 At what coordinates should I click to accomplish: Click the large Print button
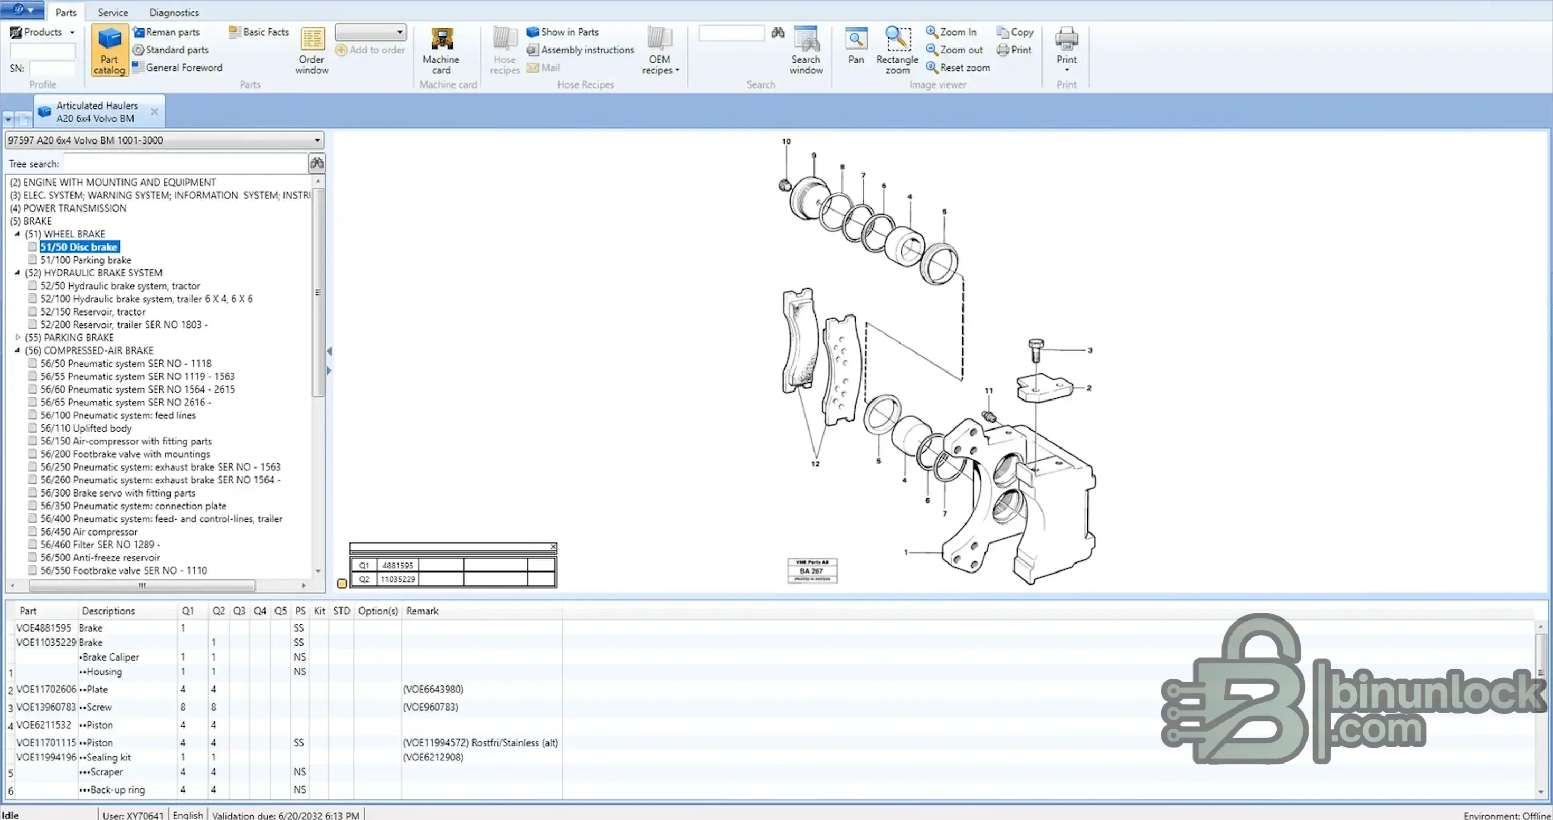coord(1066,50)
